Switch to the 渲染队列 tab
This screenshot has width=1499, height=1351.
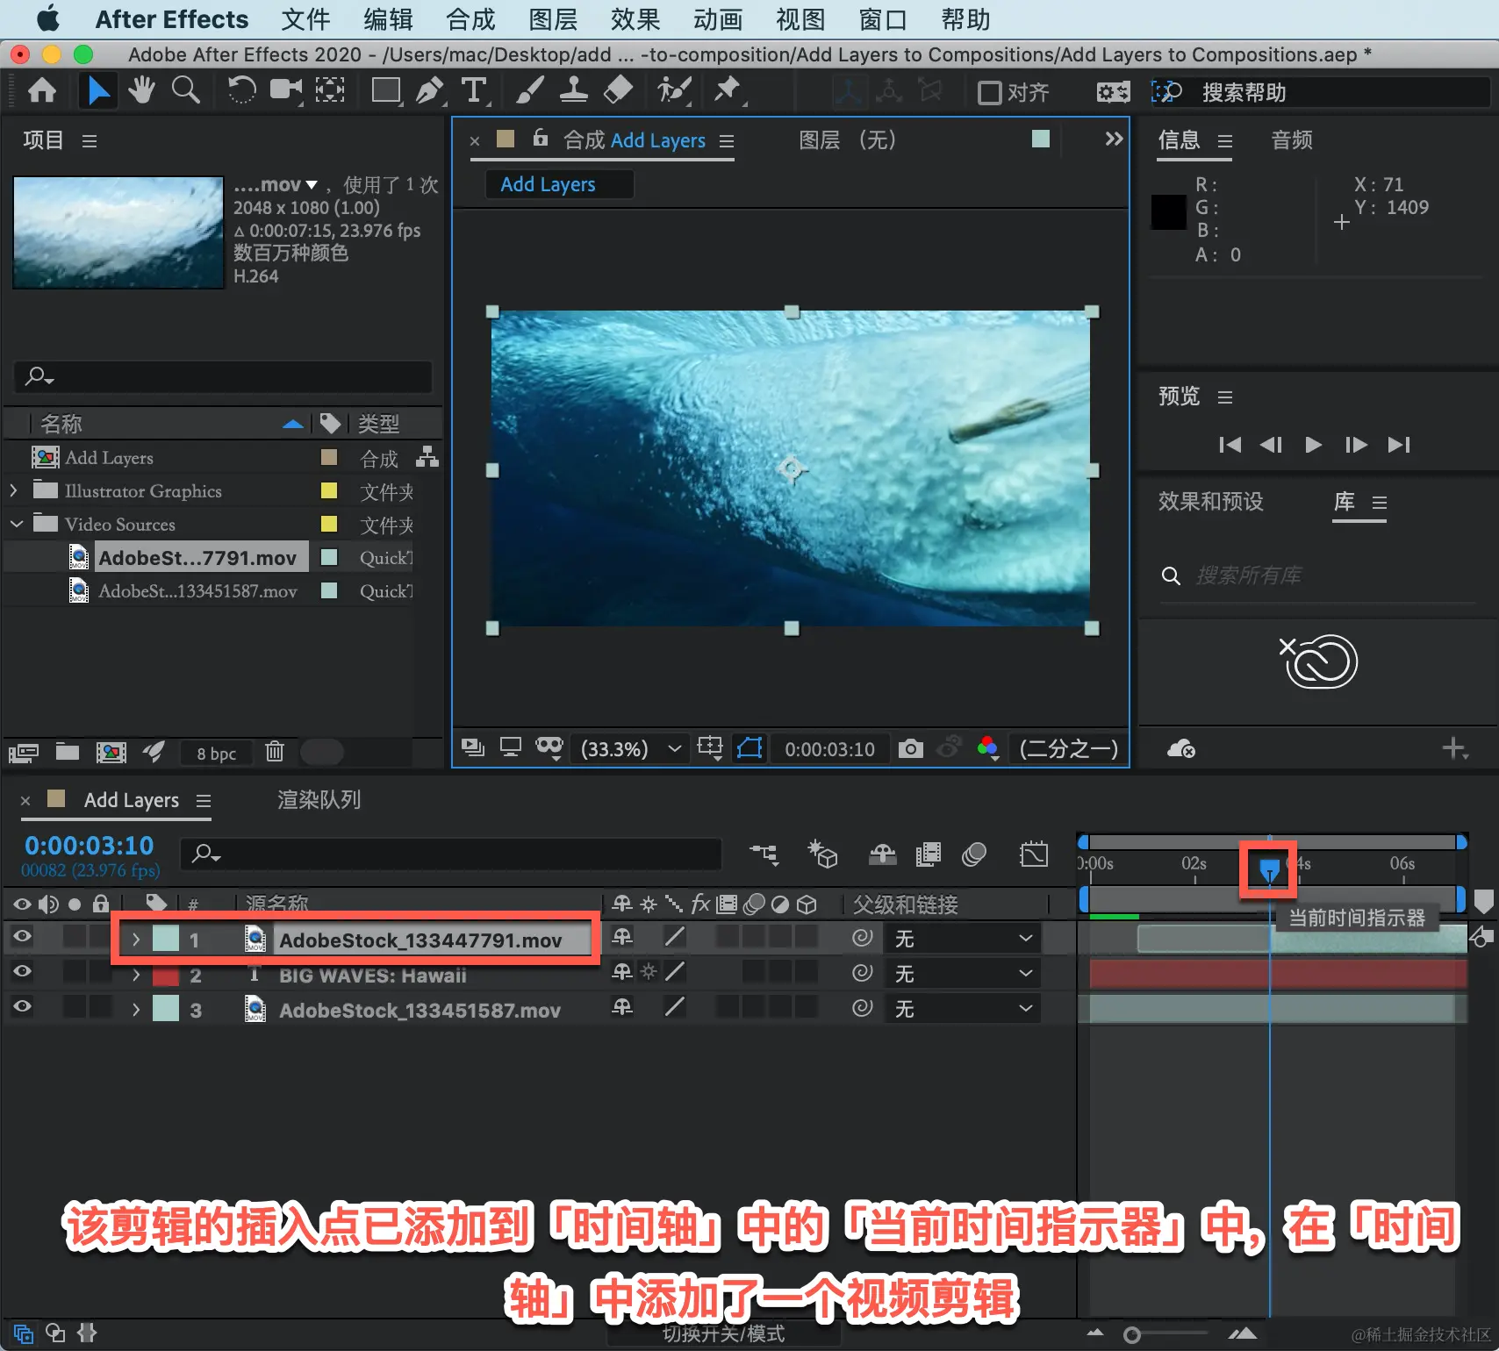coord(319,799)
